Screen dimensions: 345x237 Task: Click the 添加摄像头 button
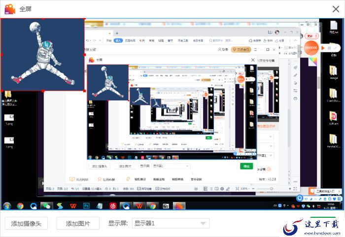point(26,223)
